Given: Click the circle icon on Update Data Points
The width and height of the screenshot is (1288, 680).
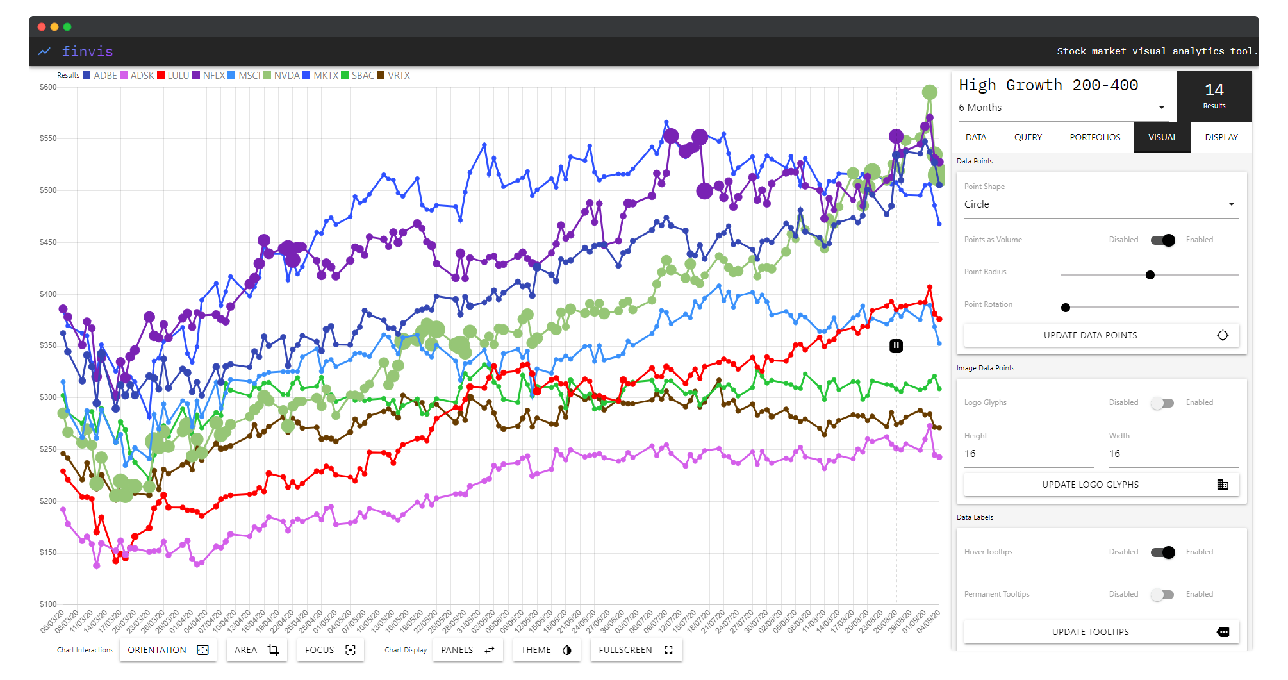Looking at the screenshot, I should click(1223, 335).
